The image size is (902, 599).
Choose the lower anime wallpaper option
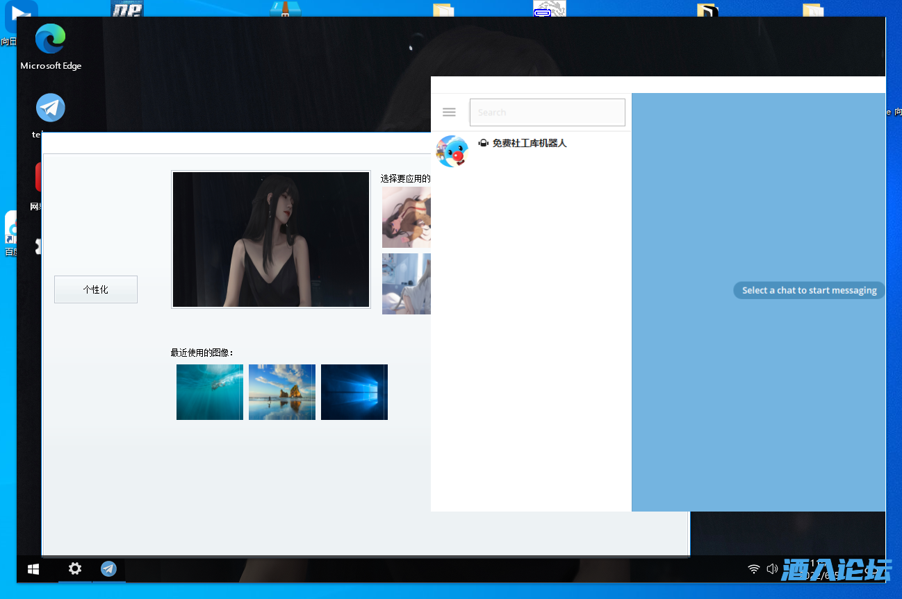[407, 284]
